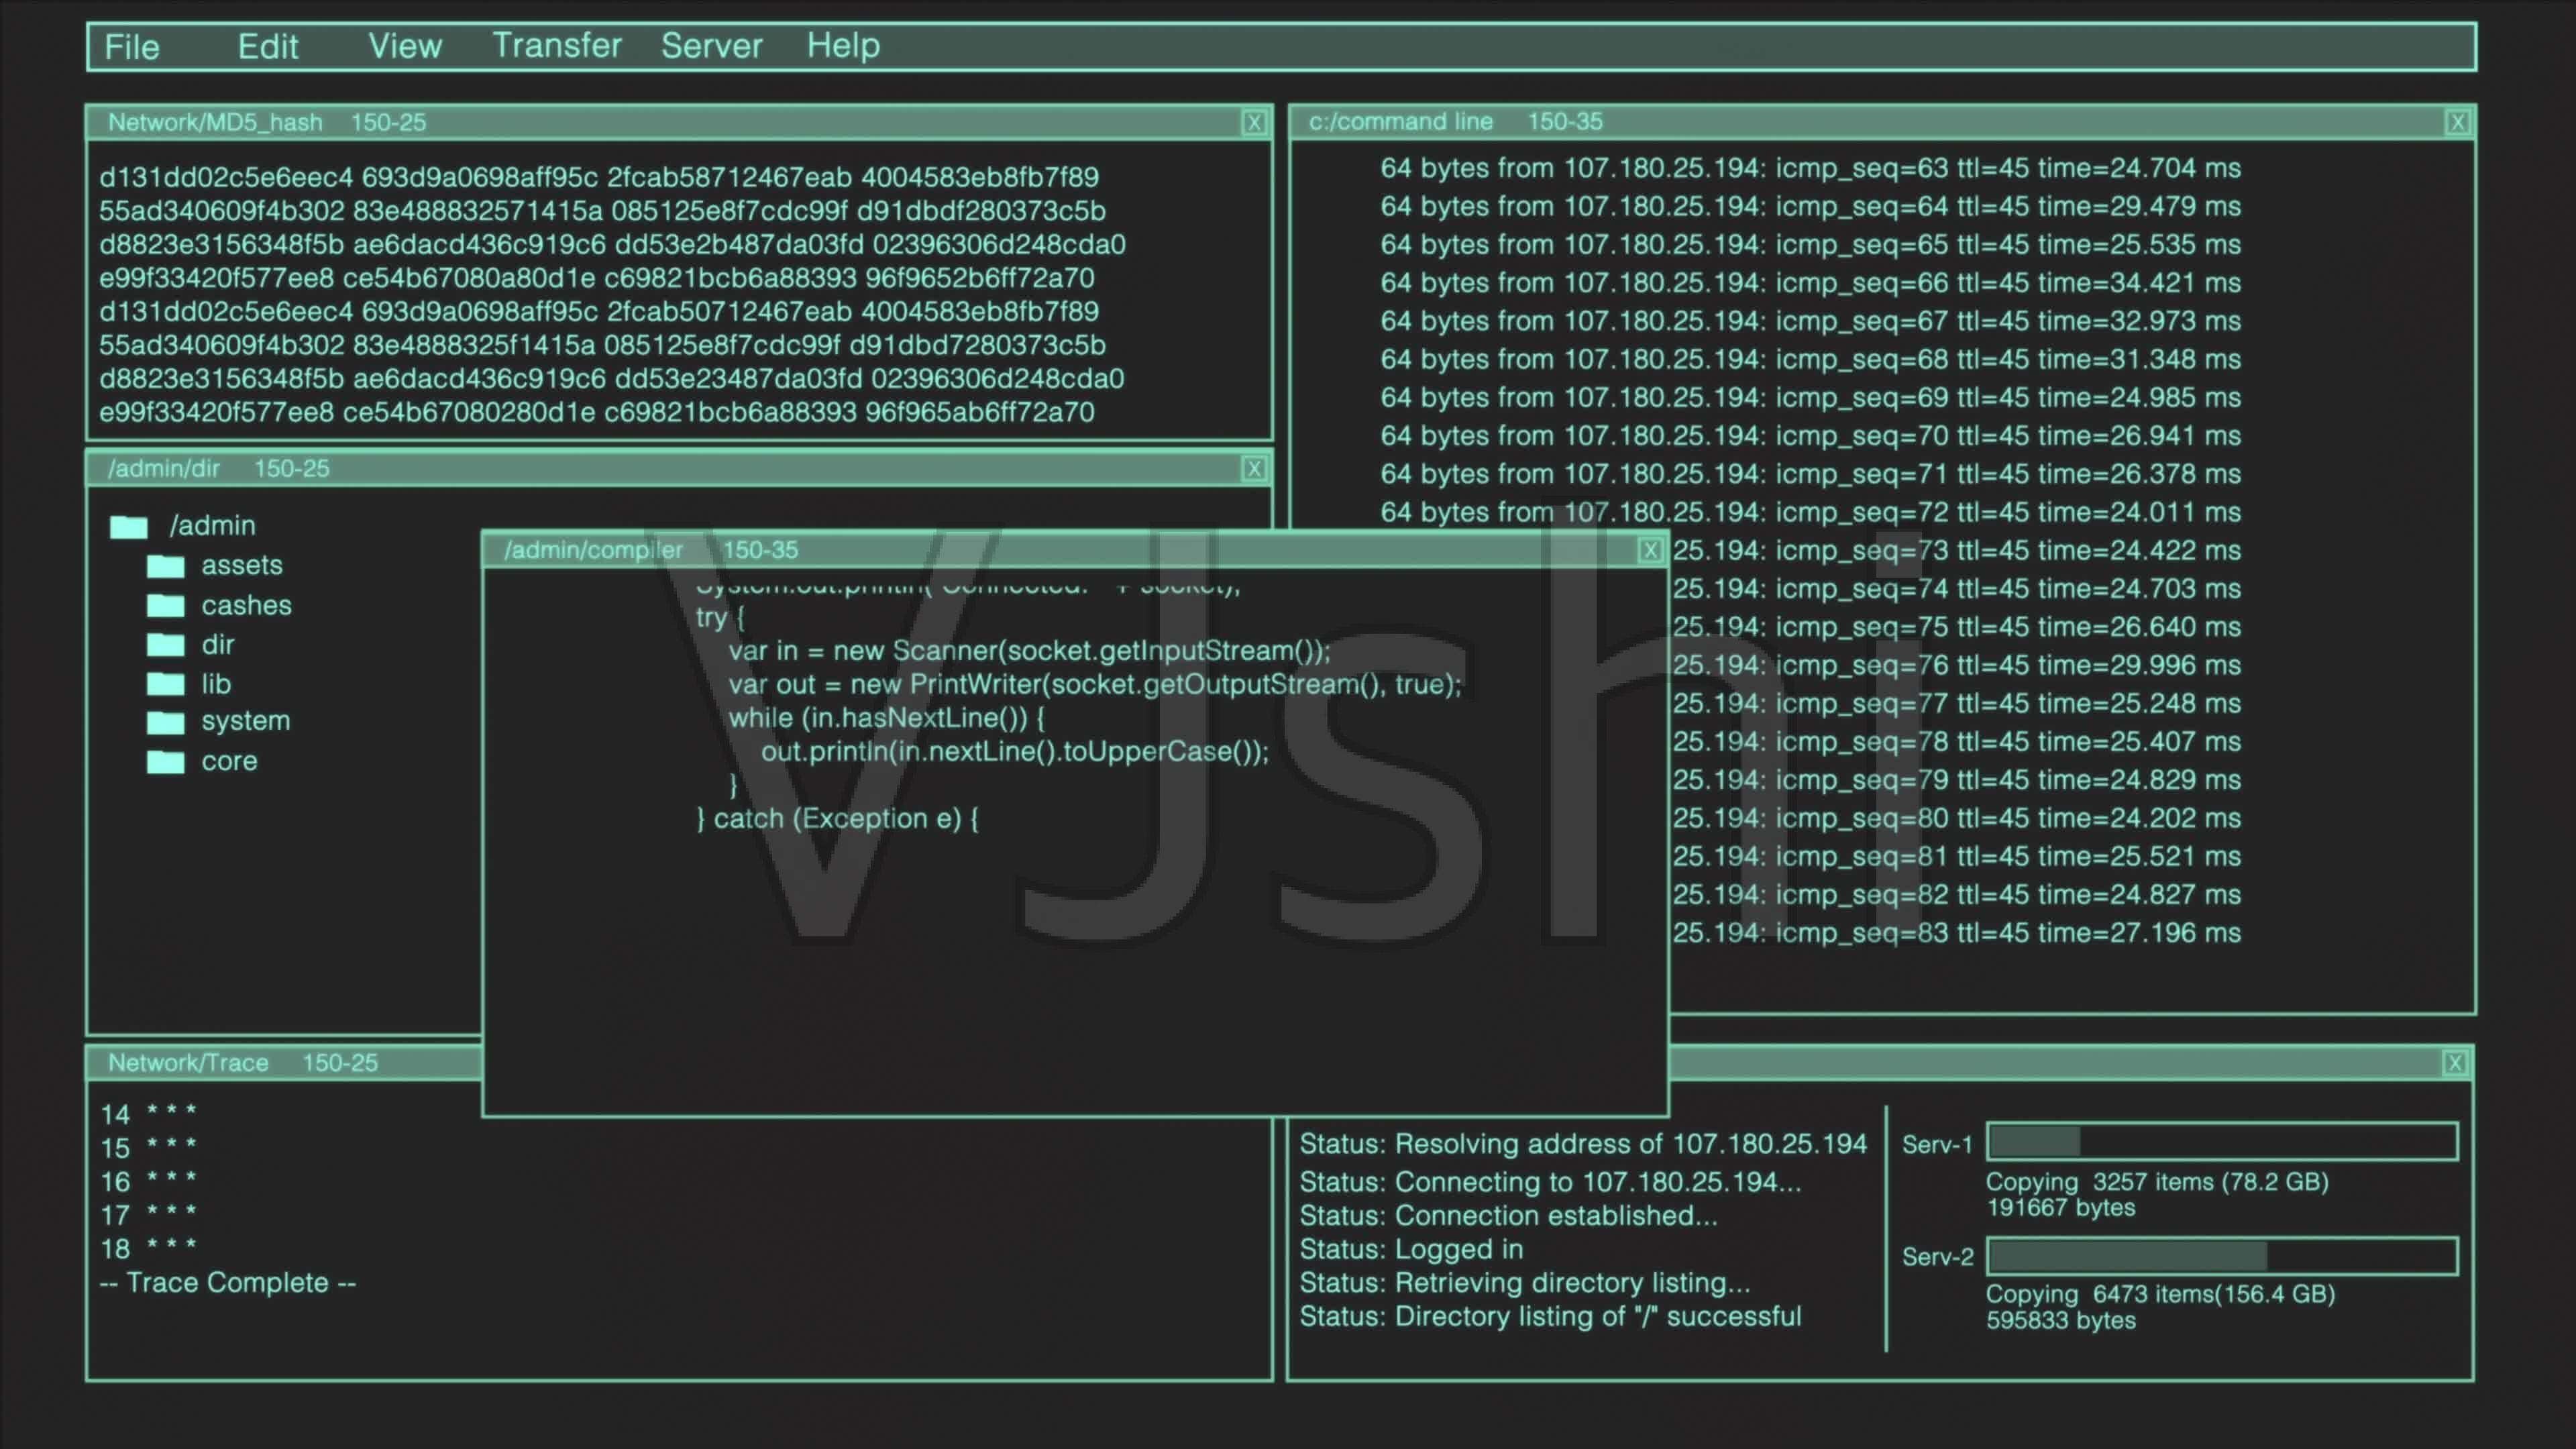
Task: Click 'Status: Retrieving directory listing' line
Action: point(1525,1283)
